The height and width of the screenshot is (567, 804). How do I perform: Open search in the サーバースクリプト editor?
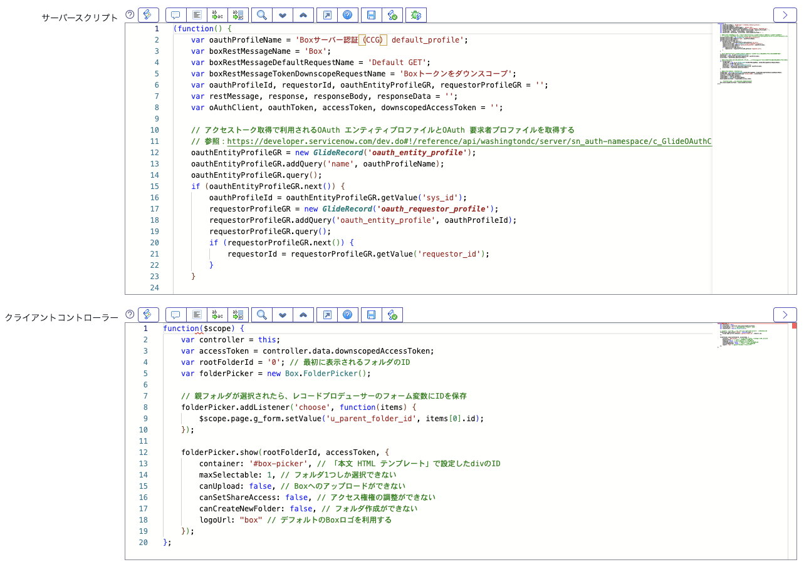[x=262, y=15]
